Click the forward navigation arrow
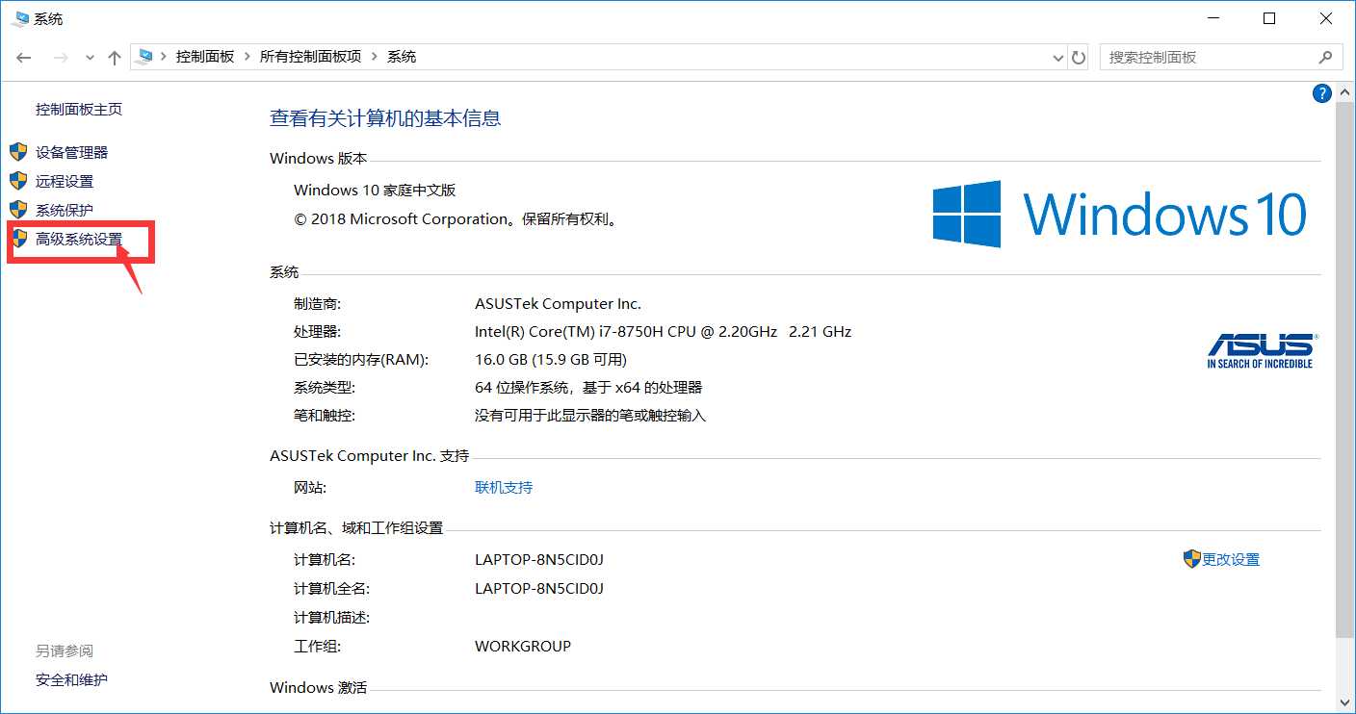Viewport: 1356px width, 714px height. coord(60,58)
